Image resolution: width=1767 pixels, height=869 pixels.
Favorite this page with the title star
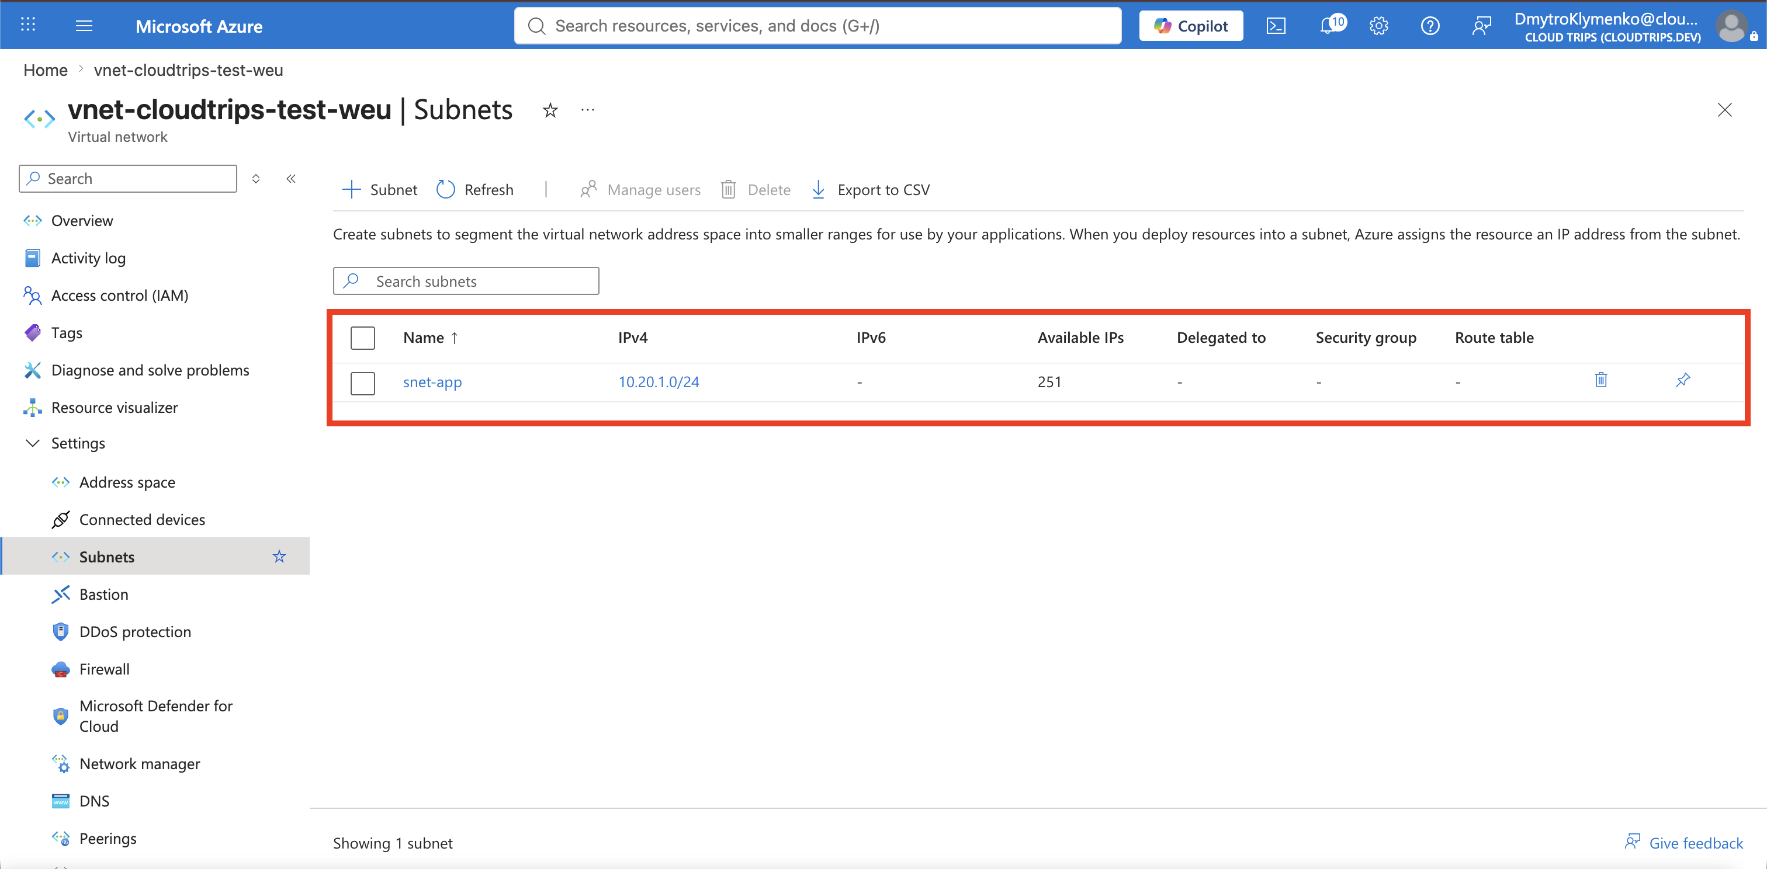pyautogui.click(x=550, y=110)
